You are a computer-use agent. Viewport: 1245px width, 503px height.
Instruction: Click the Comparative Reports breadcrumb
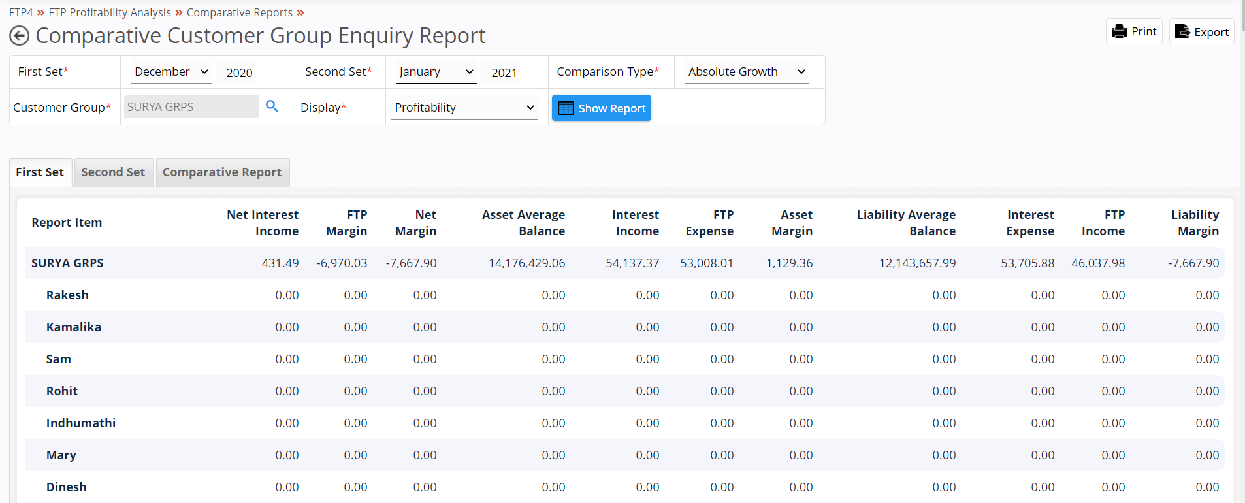(x=240, y=12)
